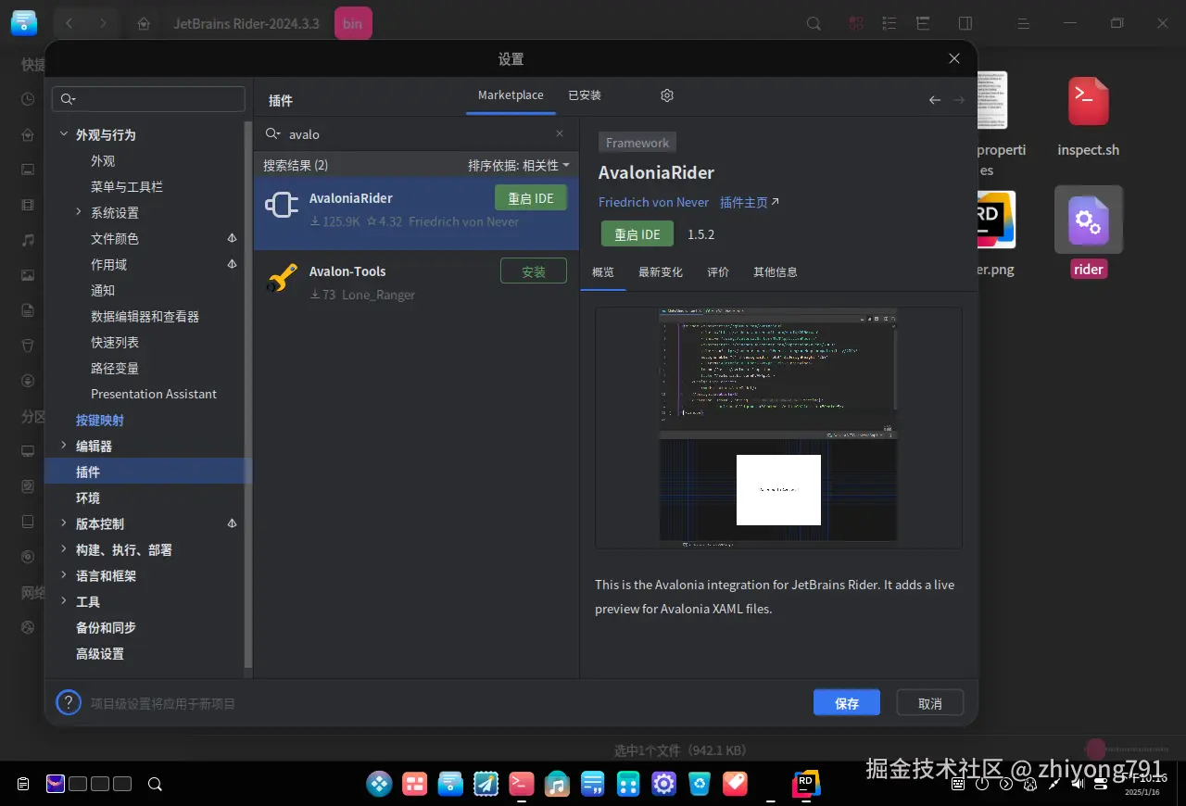Screen dimensions: 1186x806
Task: Open the launcher from the taskbar
Action: coord(380,784)
